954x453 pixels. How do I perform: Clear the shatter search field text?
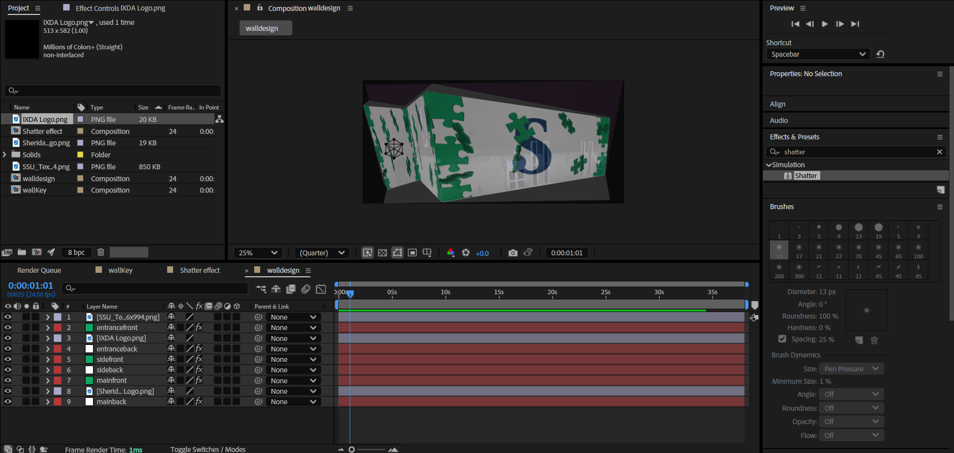tap(939, 152)
